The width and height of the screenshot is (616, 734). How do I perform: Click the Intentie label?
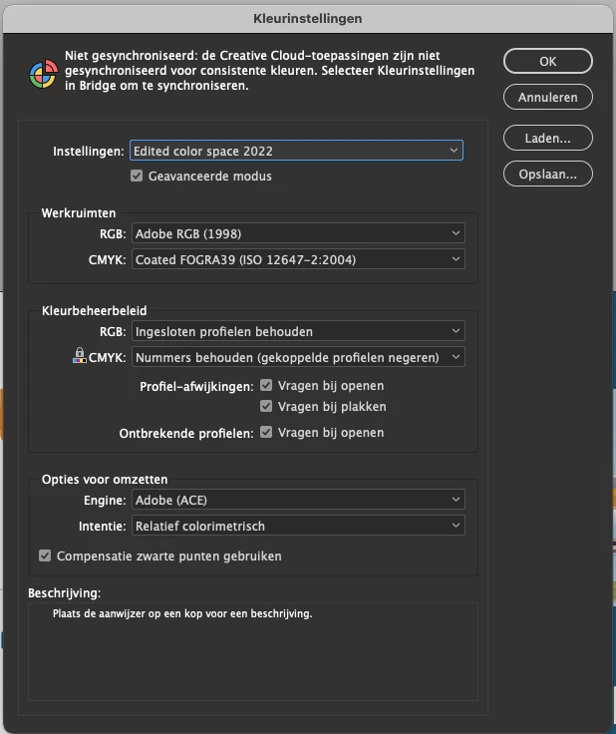tap(103, 527)
